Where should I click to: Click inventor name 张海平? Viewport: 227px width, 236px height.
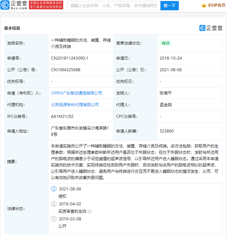coord(166,93)
